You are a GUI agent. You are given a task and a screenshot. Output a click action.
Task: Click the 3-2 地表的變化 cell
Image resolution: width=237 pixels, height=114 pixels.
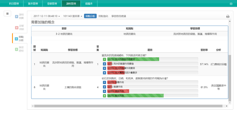click(64, 34)
